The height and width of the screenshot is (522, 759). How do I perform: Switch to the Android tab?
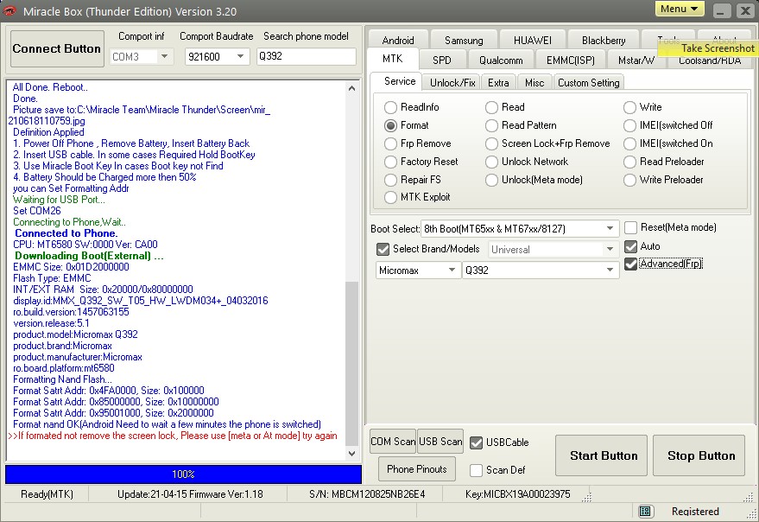(x=398, y=40)
